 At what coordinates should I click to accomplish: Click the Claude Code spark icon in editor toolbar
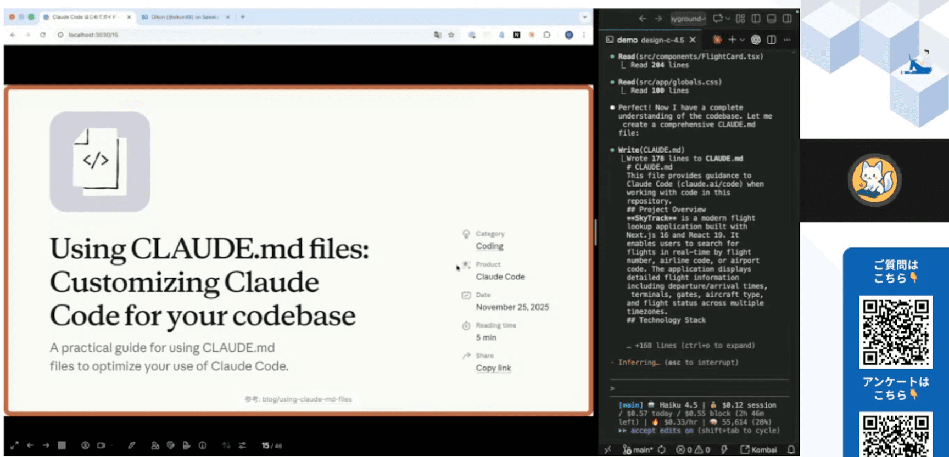point(717,40)
